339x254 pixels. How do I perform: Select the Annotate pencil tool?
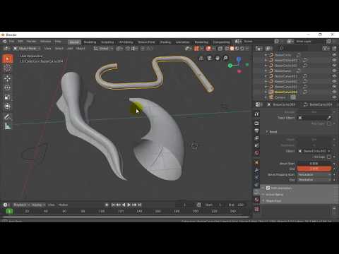click(x=7, y=117)
